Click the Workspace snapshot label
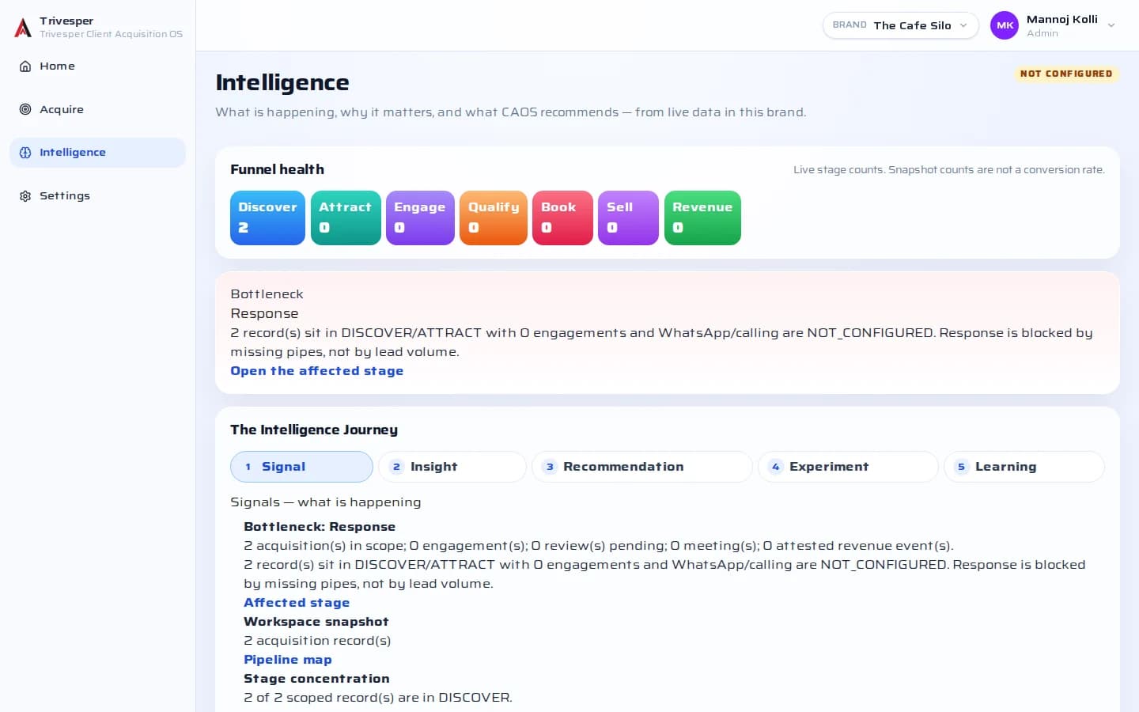Image resolution: width=1139 pixels, height=712 pixels. pyautogui.click(x=316, y=622)
